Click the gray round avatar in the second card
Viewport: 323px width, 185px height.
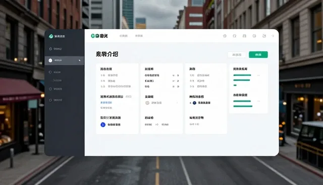(x=147, y=103)
